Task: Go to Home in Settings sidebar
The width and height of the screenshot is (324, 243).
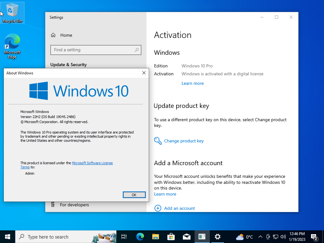Action: tap(66, 35)
